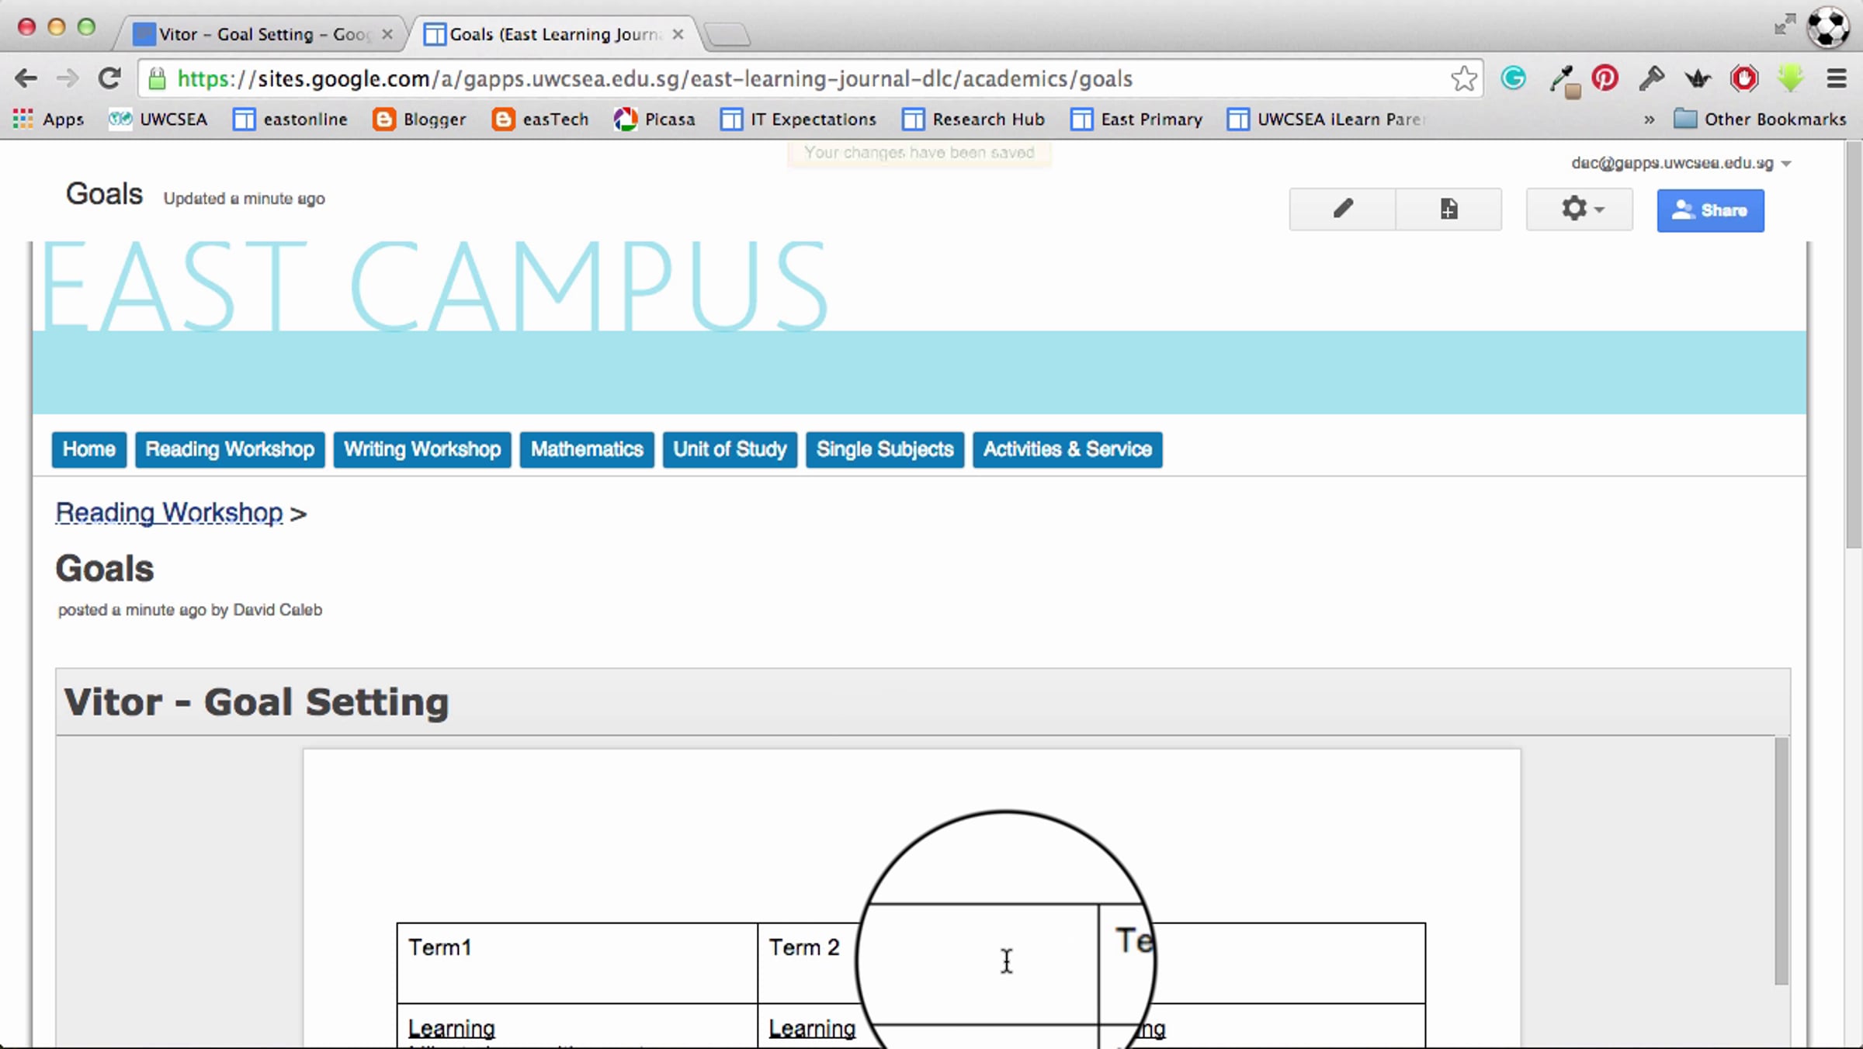The height and width of the screenshot is (1049, 1863).
Task: Expand account email dropdown
Action: click(1785, 164)
